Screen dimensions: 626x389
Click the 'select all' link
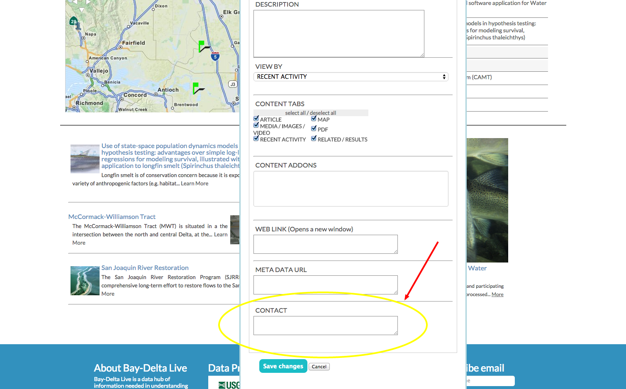click(295, 113)
